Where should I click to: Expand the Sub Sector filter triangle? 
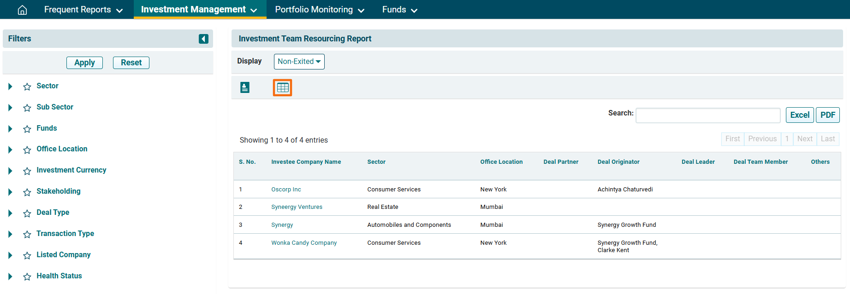pyautogui.click(x=10, y=108)
